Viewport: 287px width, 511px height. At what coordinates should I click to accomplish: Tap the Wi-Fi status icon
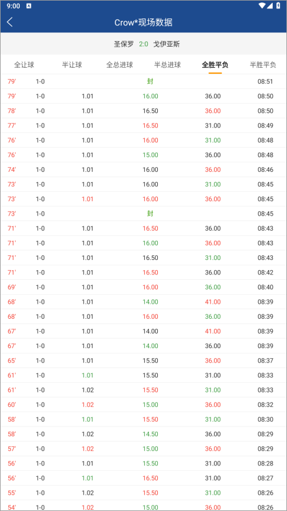tap(262, 5)
